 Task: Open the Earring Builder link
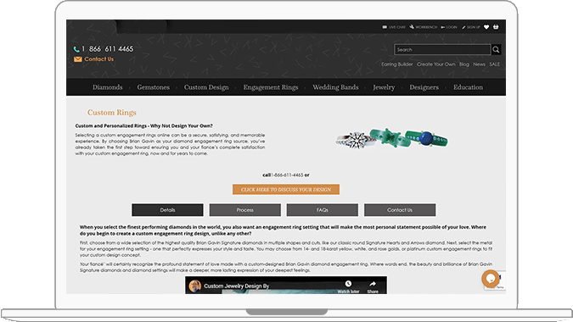click(x=397, y=64)
